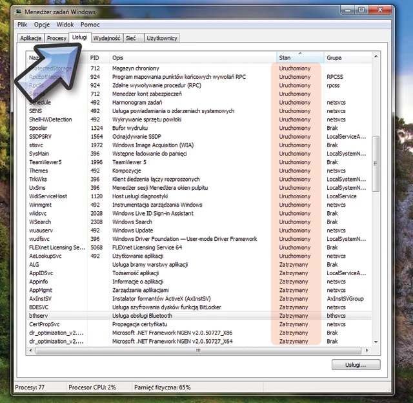
Task: Sort by the Opis column header
Action: click(193, 57)
